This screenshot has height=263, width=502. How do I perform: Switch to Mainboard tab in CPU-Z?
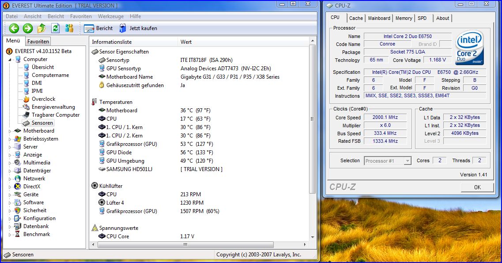click(x=379, y=18)
